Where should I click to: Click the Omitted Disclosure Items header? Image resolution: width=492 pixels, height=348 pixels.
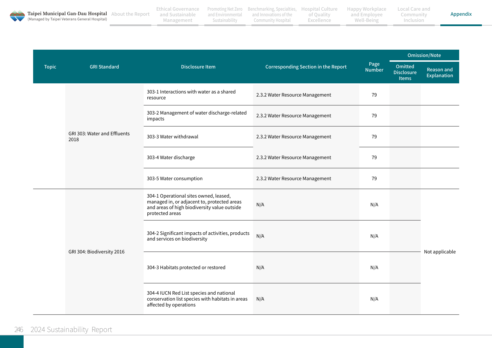[x=405, y=72]
